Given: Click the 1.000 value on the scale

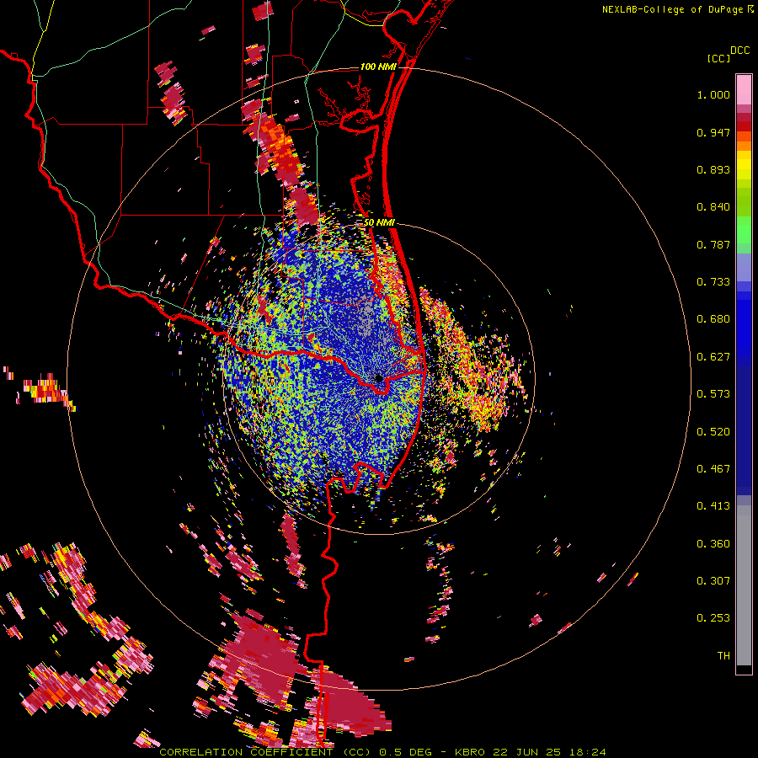Looking at the screenshot, I should click(x=713, y=94).
